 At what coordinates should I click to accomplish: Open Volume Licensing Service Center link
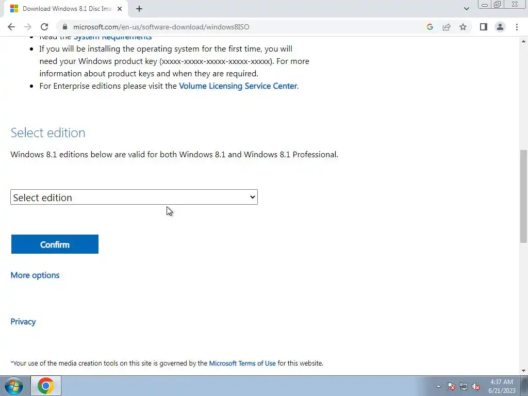click(238, 86)
